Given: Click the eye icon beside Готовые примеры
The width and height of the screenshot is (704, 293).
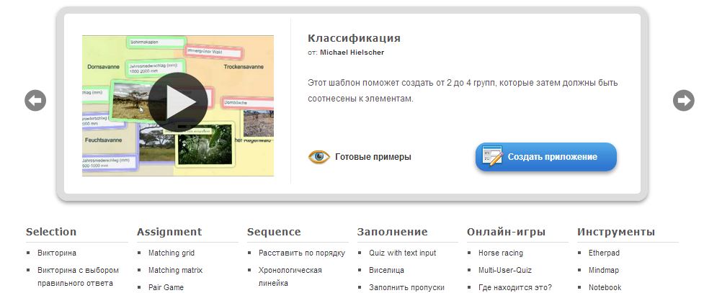Looking at the screenshot, I should pyautogui.click(x=318, y=157).
